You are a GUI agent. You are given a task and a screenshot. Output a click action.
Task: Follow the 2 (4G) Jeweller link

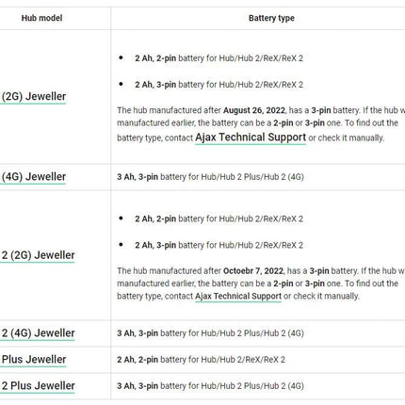tap(38, 333)
